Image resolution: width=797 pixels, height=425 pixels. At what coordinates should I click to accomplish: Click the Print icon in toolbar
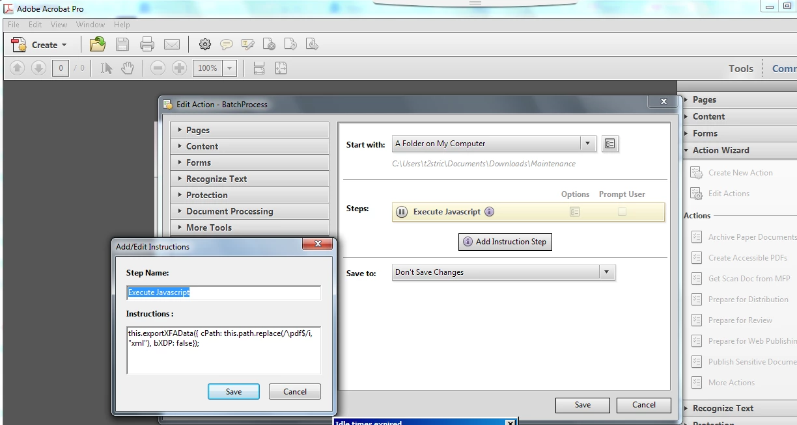pyautogui.click(x=147, y=44)
